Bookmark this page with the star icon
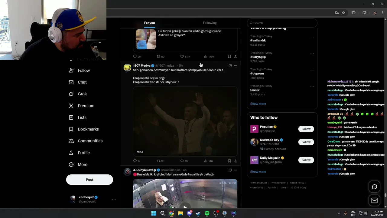This screenshot has height=218, width=387. click(x=343, y=13)
